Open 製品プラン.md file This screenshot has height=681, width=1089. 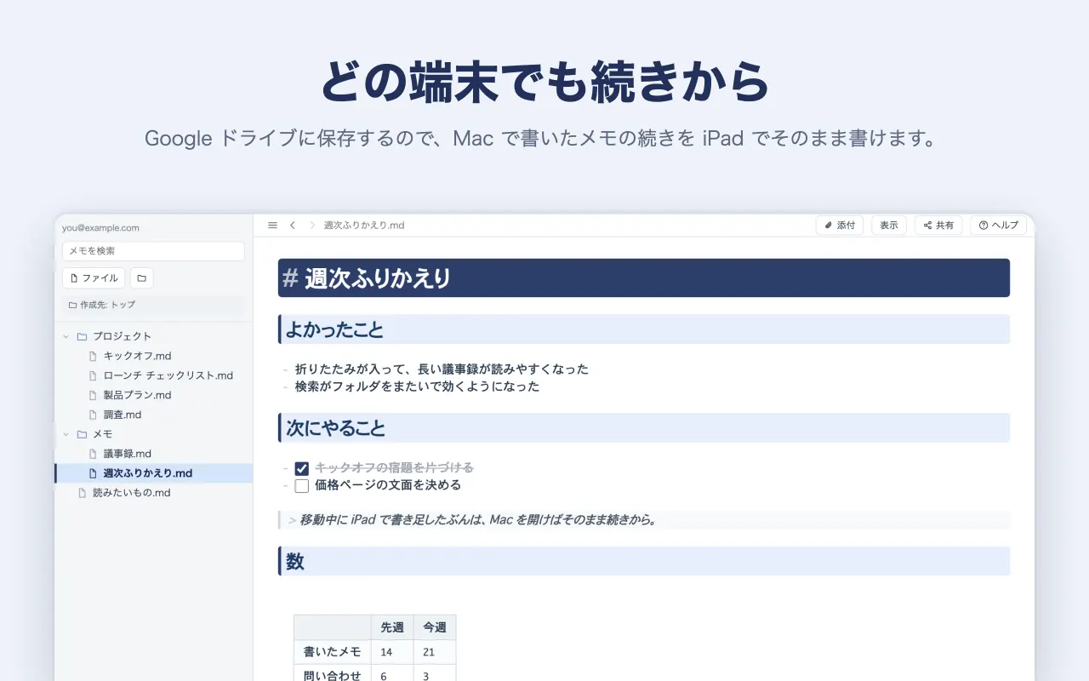coord(154,395)
